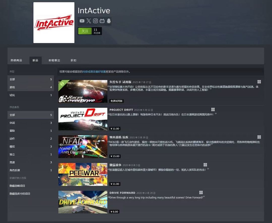
Task: Select 全部 under 筛选查看
Action: (x=31, y=115)
